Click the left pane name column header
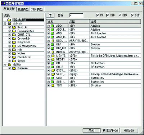 pyautogui.click(x=23, y=15)
